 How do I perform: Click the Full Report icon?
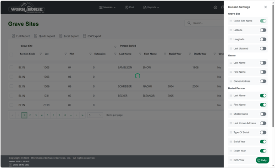click(x=13, y=36)
